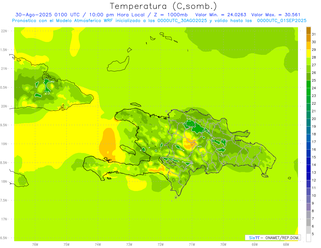Click "0000UTC_01SEP2025" valid-until time
This screenshot has width=321, height=248.
pos(282,20)
